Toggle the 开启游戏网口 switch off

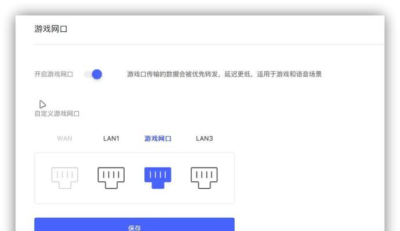pos(93,74)
